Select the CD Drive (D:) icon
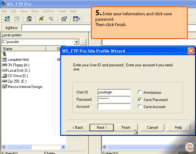 tap(4, 76)
